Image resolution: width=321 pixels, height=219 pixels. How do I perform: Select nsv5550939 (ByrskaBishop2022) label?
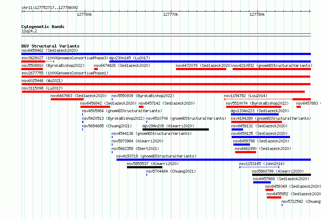143,96
